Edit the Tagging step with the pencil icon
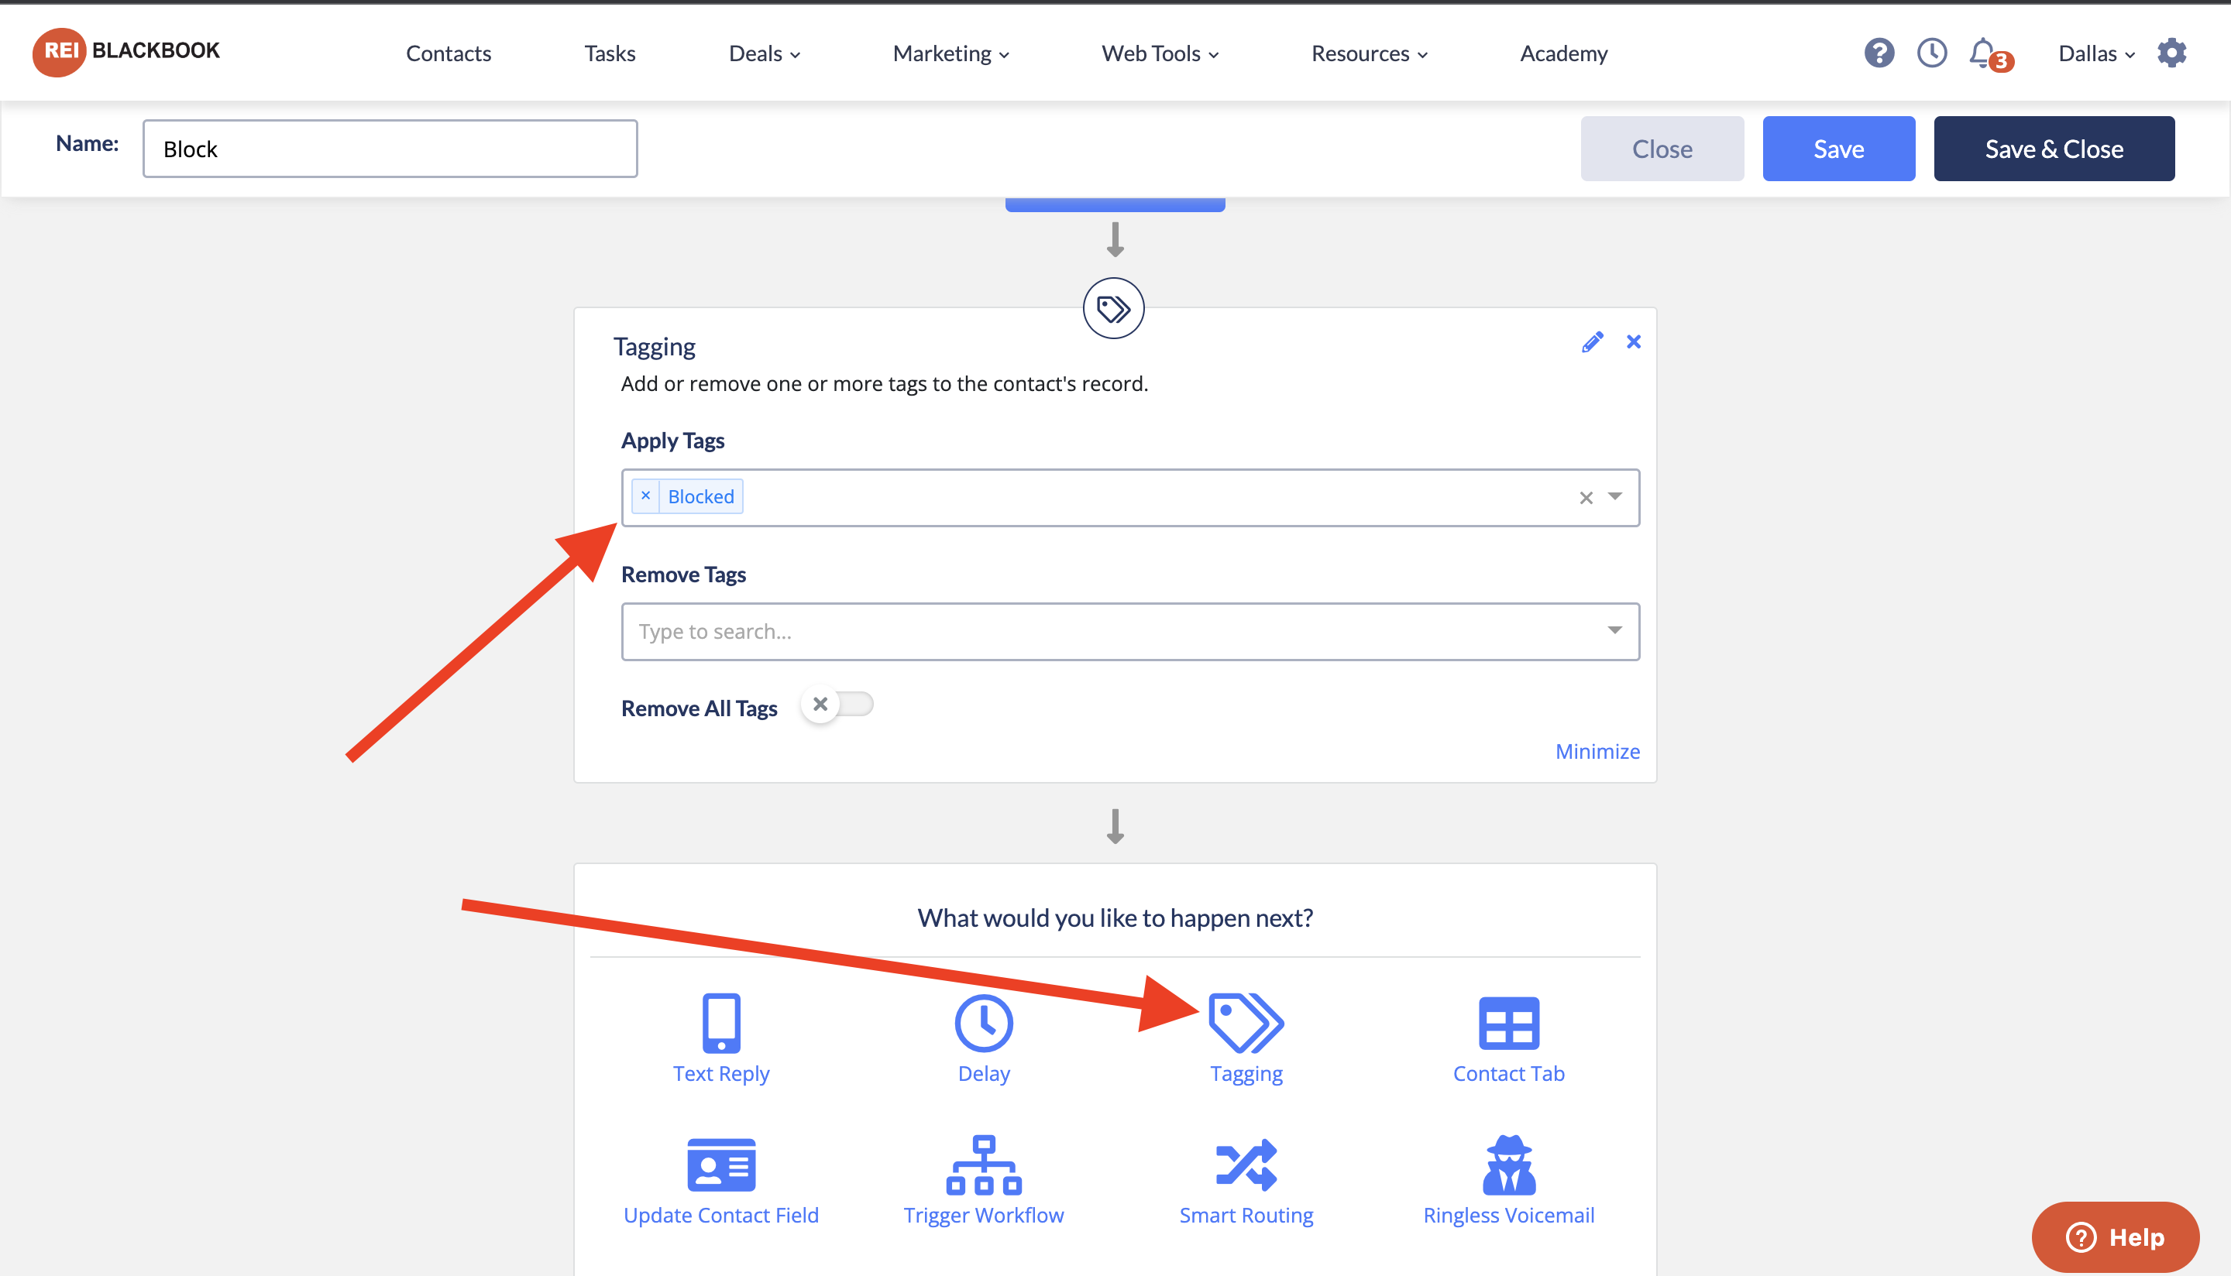Viewport: 2231px width, 1276px height. pos(1592,341)
